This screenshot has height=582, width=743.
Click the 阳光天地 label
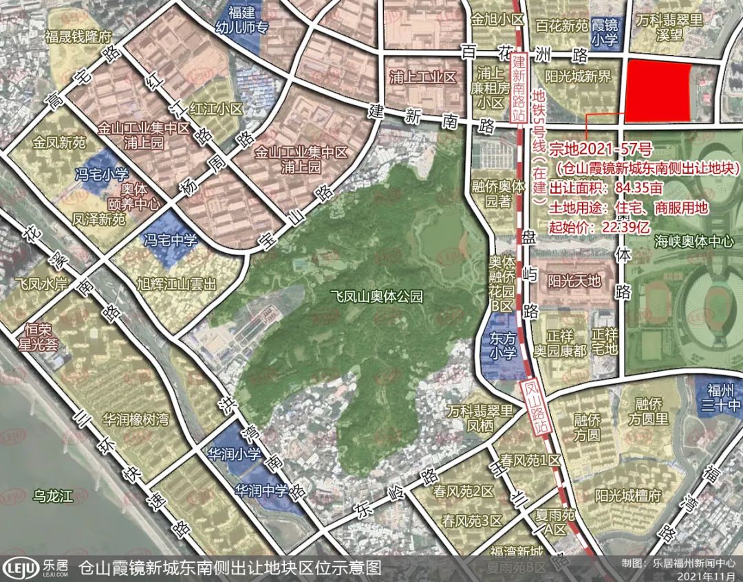[x=574, y=281]
